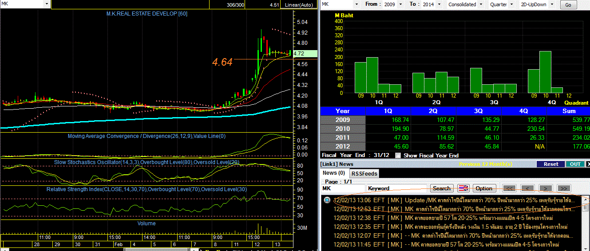Viewport: 590px width, 251px height.
Task: Click the N/A cell for 2012 4Q
Action: click(x=524, y=146)
